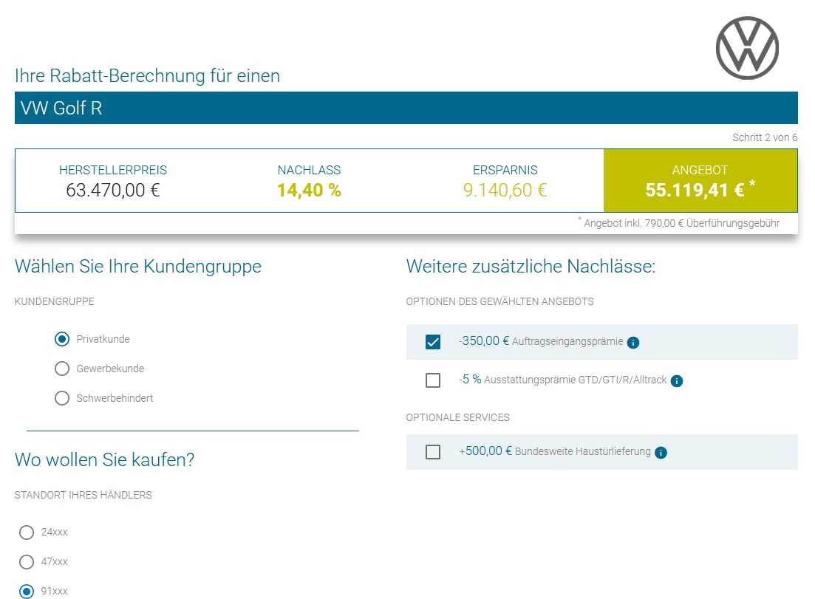Select the Privatkunde radio button

(x=62, y=339)
